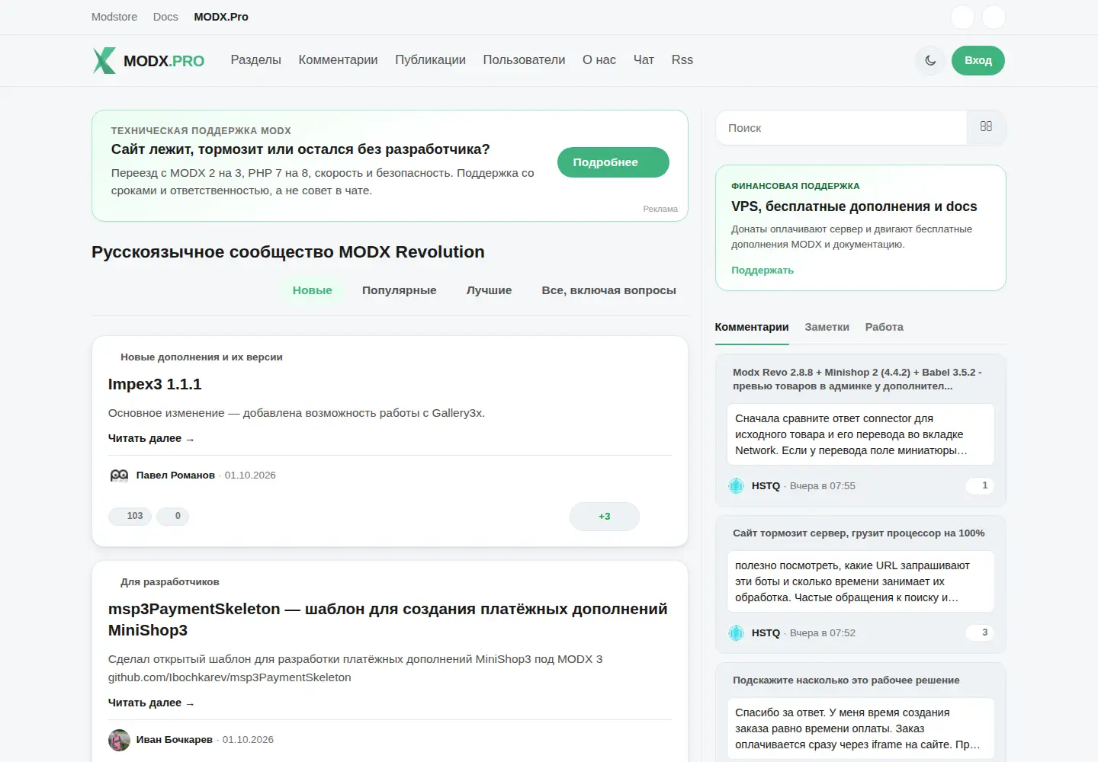Focus the Поиск search input field
The height and width of the screenshot is (762, 1098).
tap(842, 128)
